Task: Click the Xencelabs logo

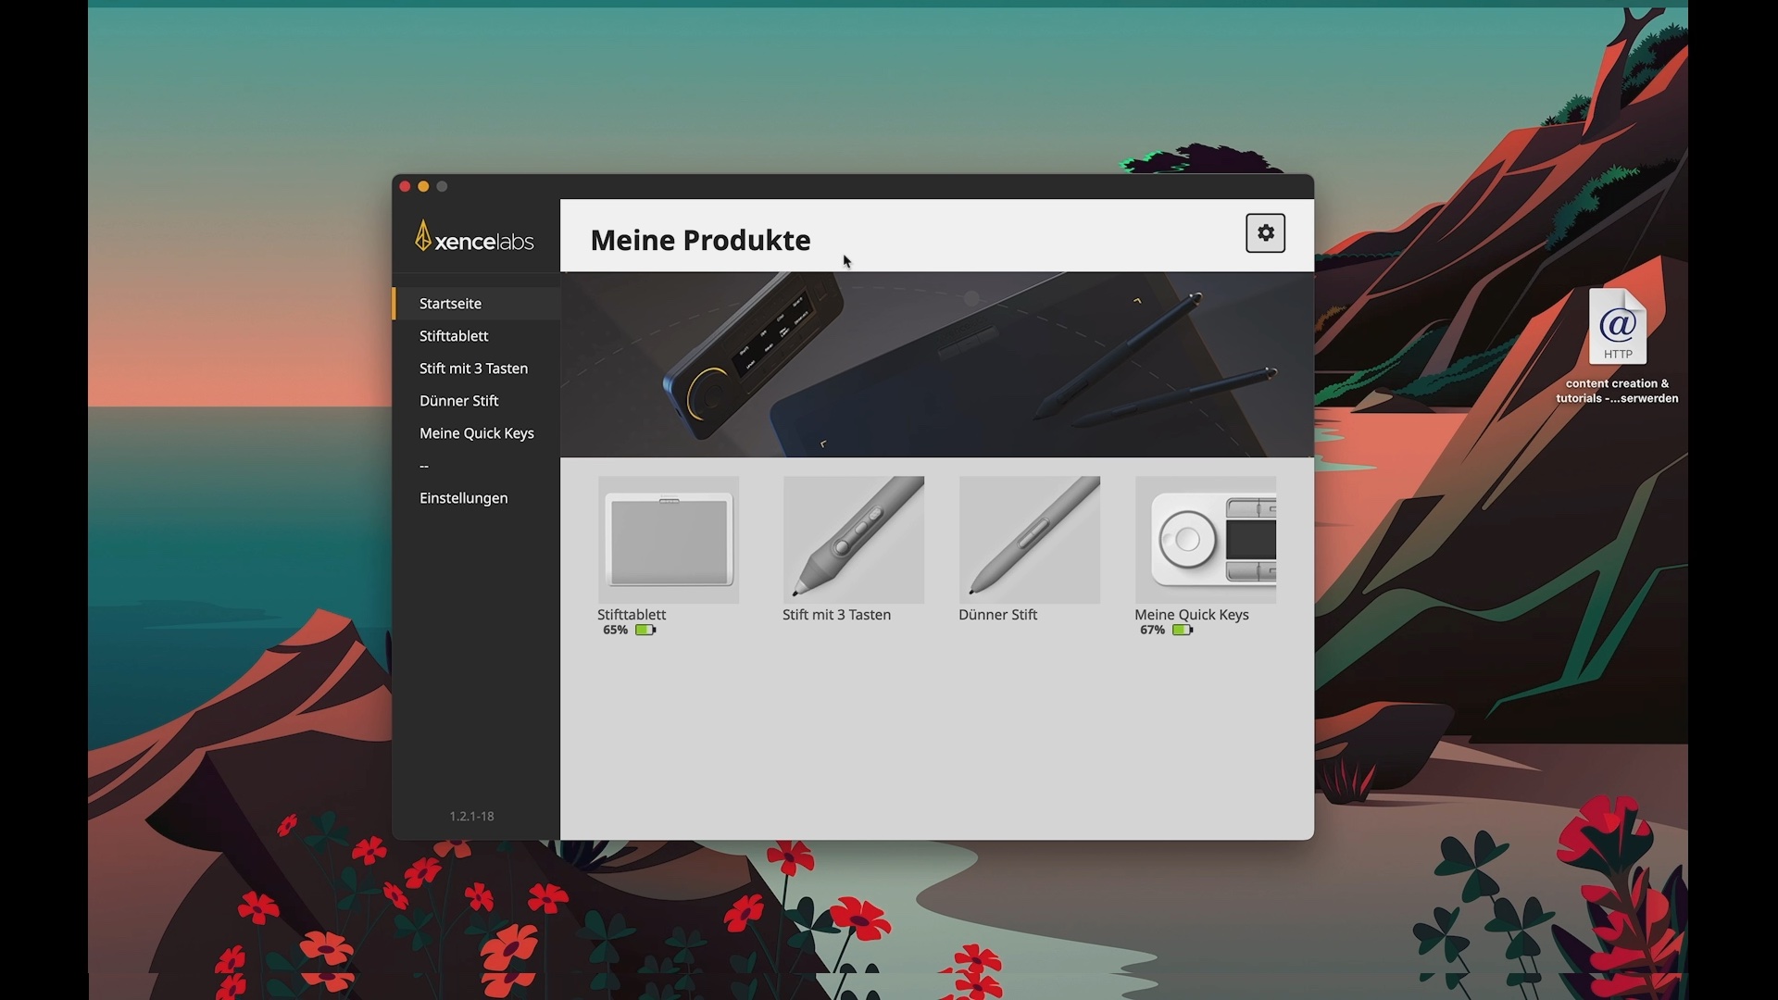Action: (x=474, y=237)
